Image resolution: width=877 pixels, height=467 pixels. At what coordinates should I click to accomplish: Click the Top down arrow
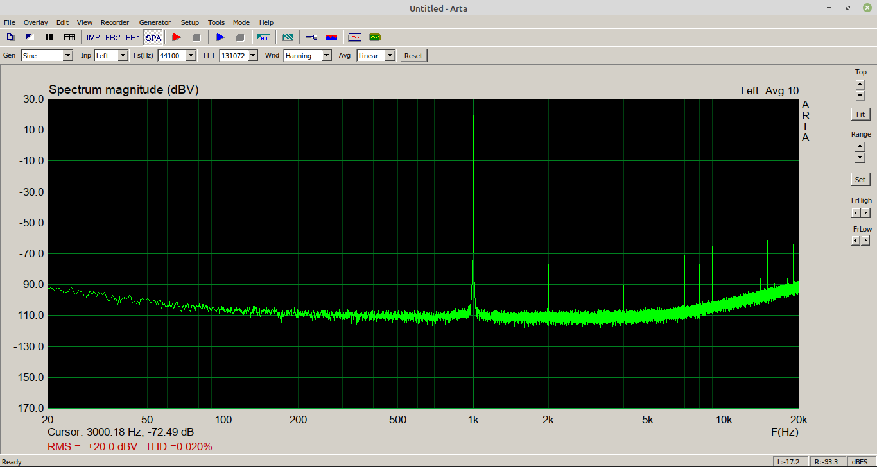tap(860, 95)
